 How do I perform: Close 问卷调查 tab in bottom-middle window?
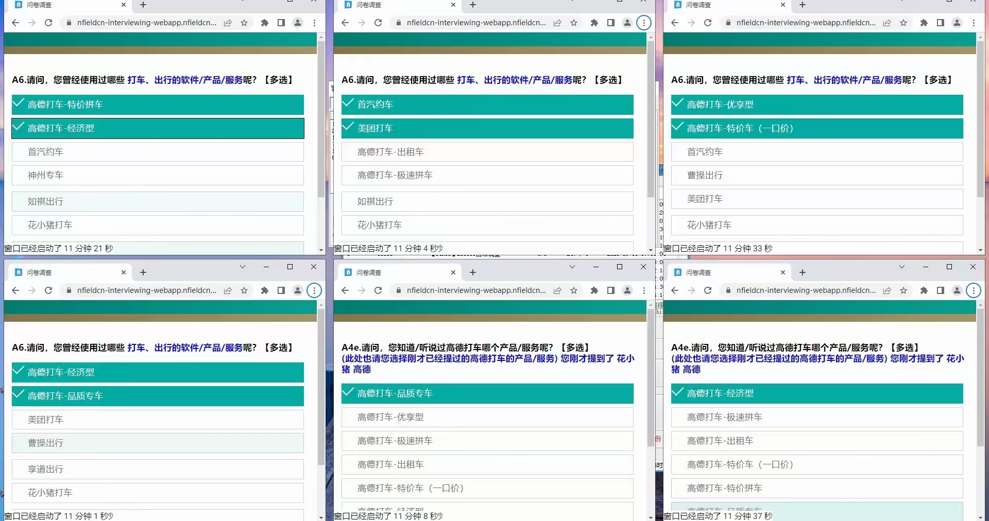453,272
